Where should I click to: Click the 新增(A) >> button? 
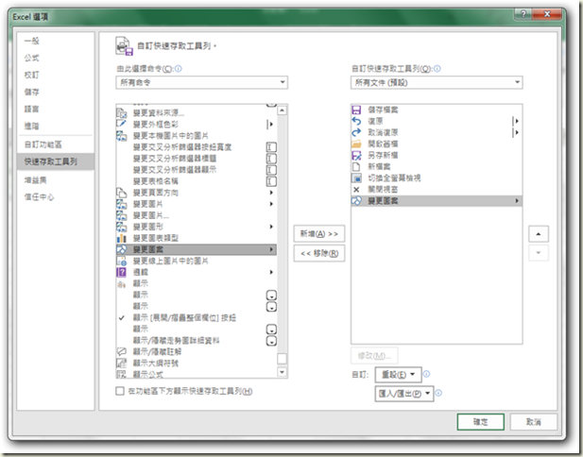coord(319,234)
